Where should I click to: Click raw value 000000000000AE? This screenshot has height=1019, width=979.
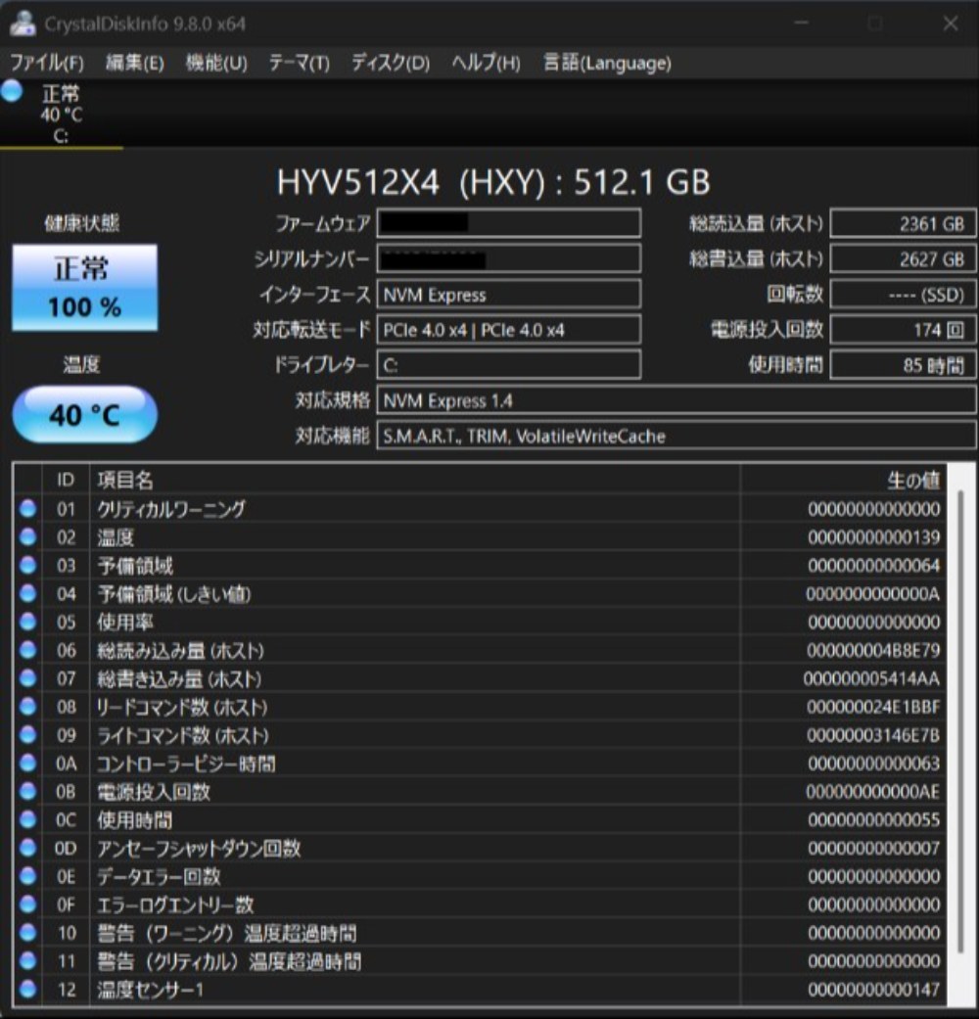[873, 791]
